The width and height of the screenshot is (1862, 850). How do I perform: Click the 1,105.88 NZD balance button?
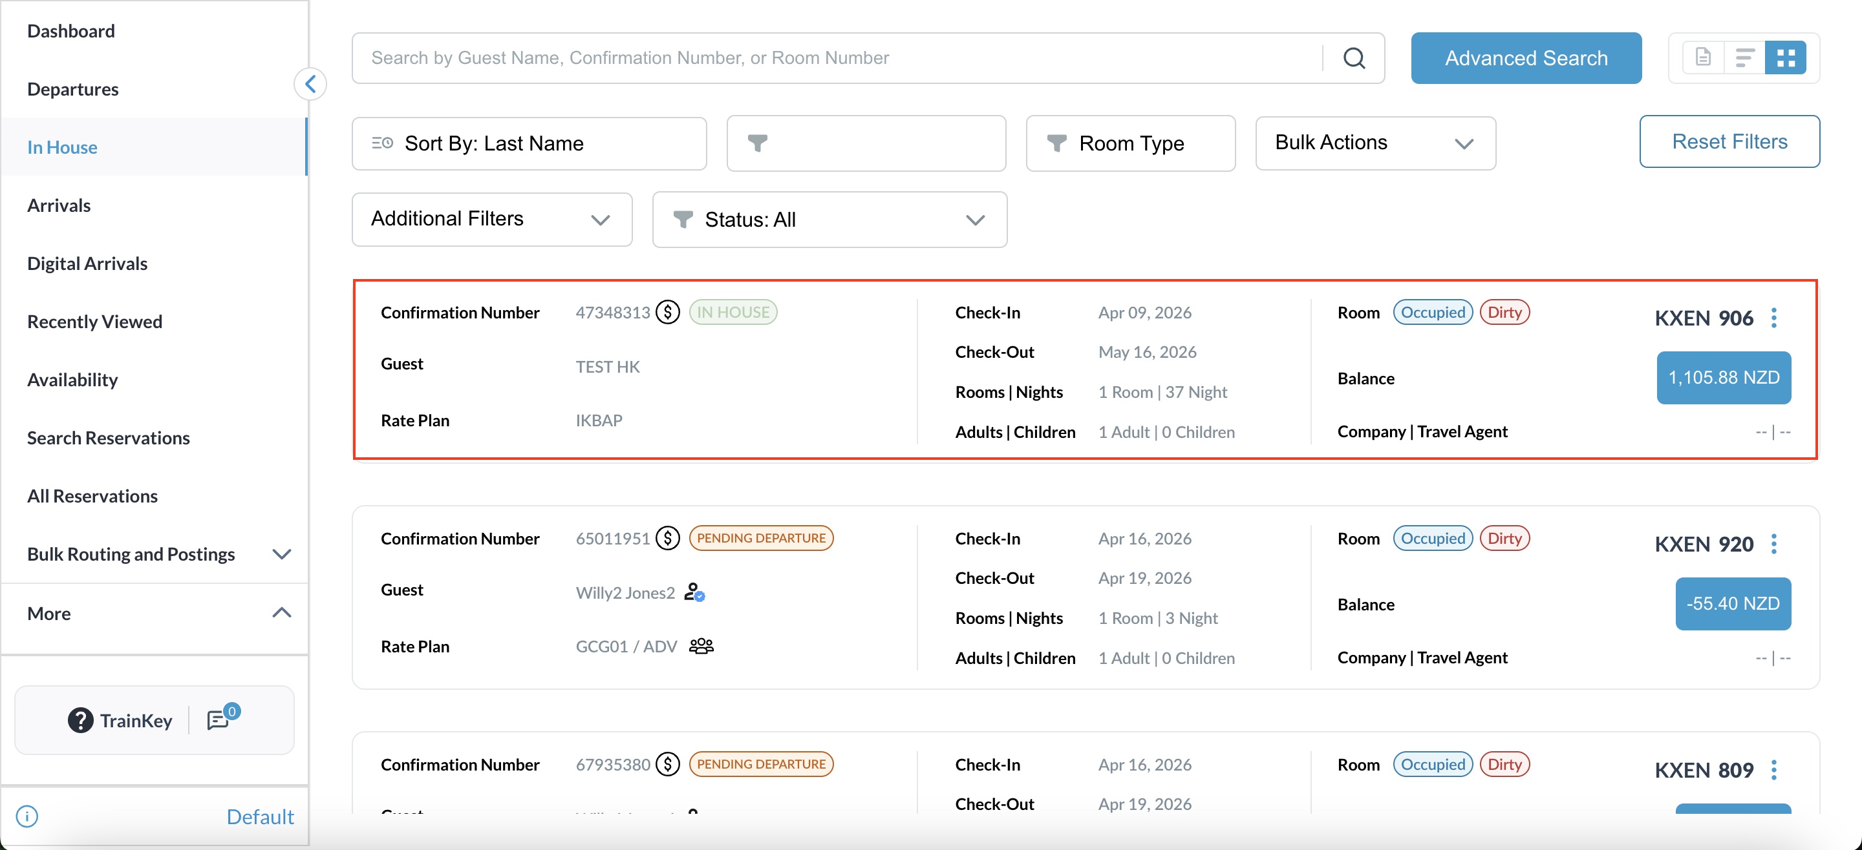point(1723,378)
